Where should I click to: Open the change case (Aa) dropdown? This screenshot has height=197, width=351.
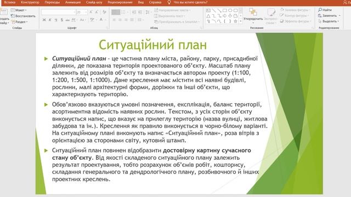(82, 20)
